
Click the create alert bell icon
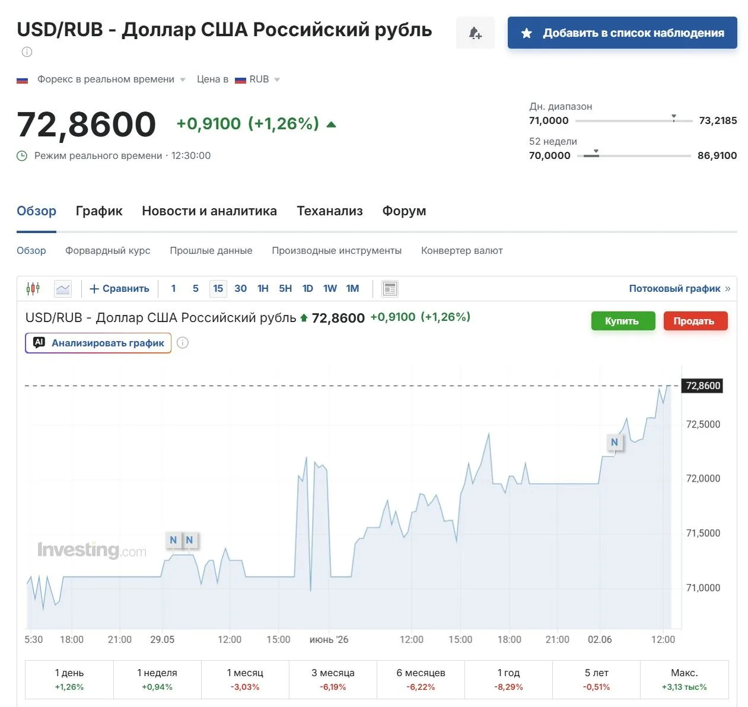point(475,33)
